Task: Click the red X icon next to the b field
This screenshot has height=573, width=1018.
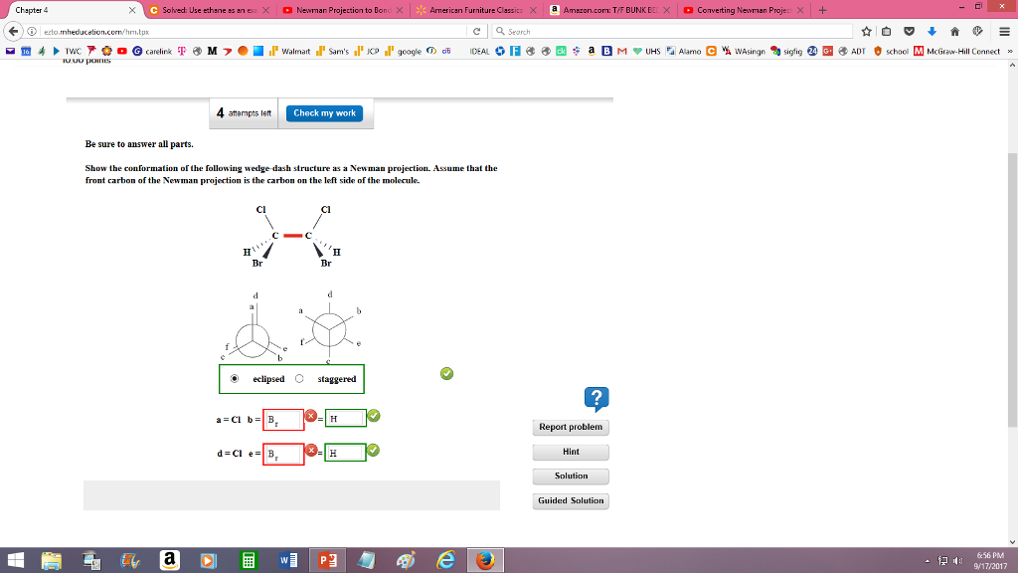Action: (x=311, y=416)
